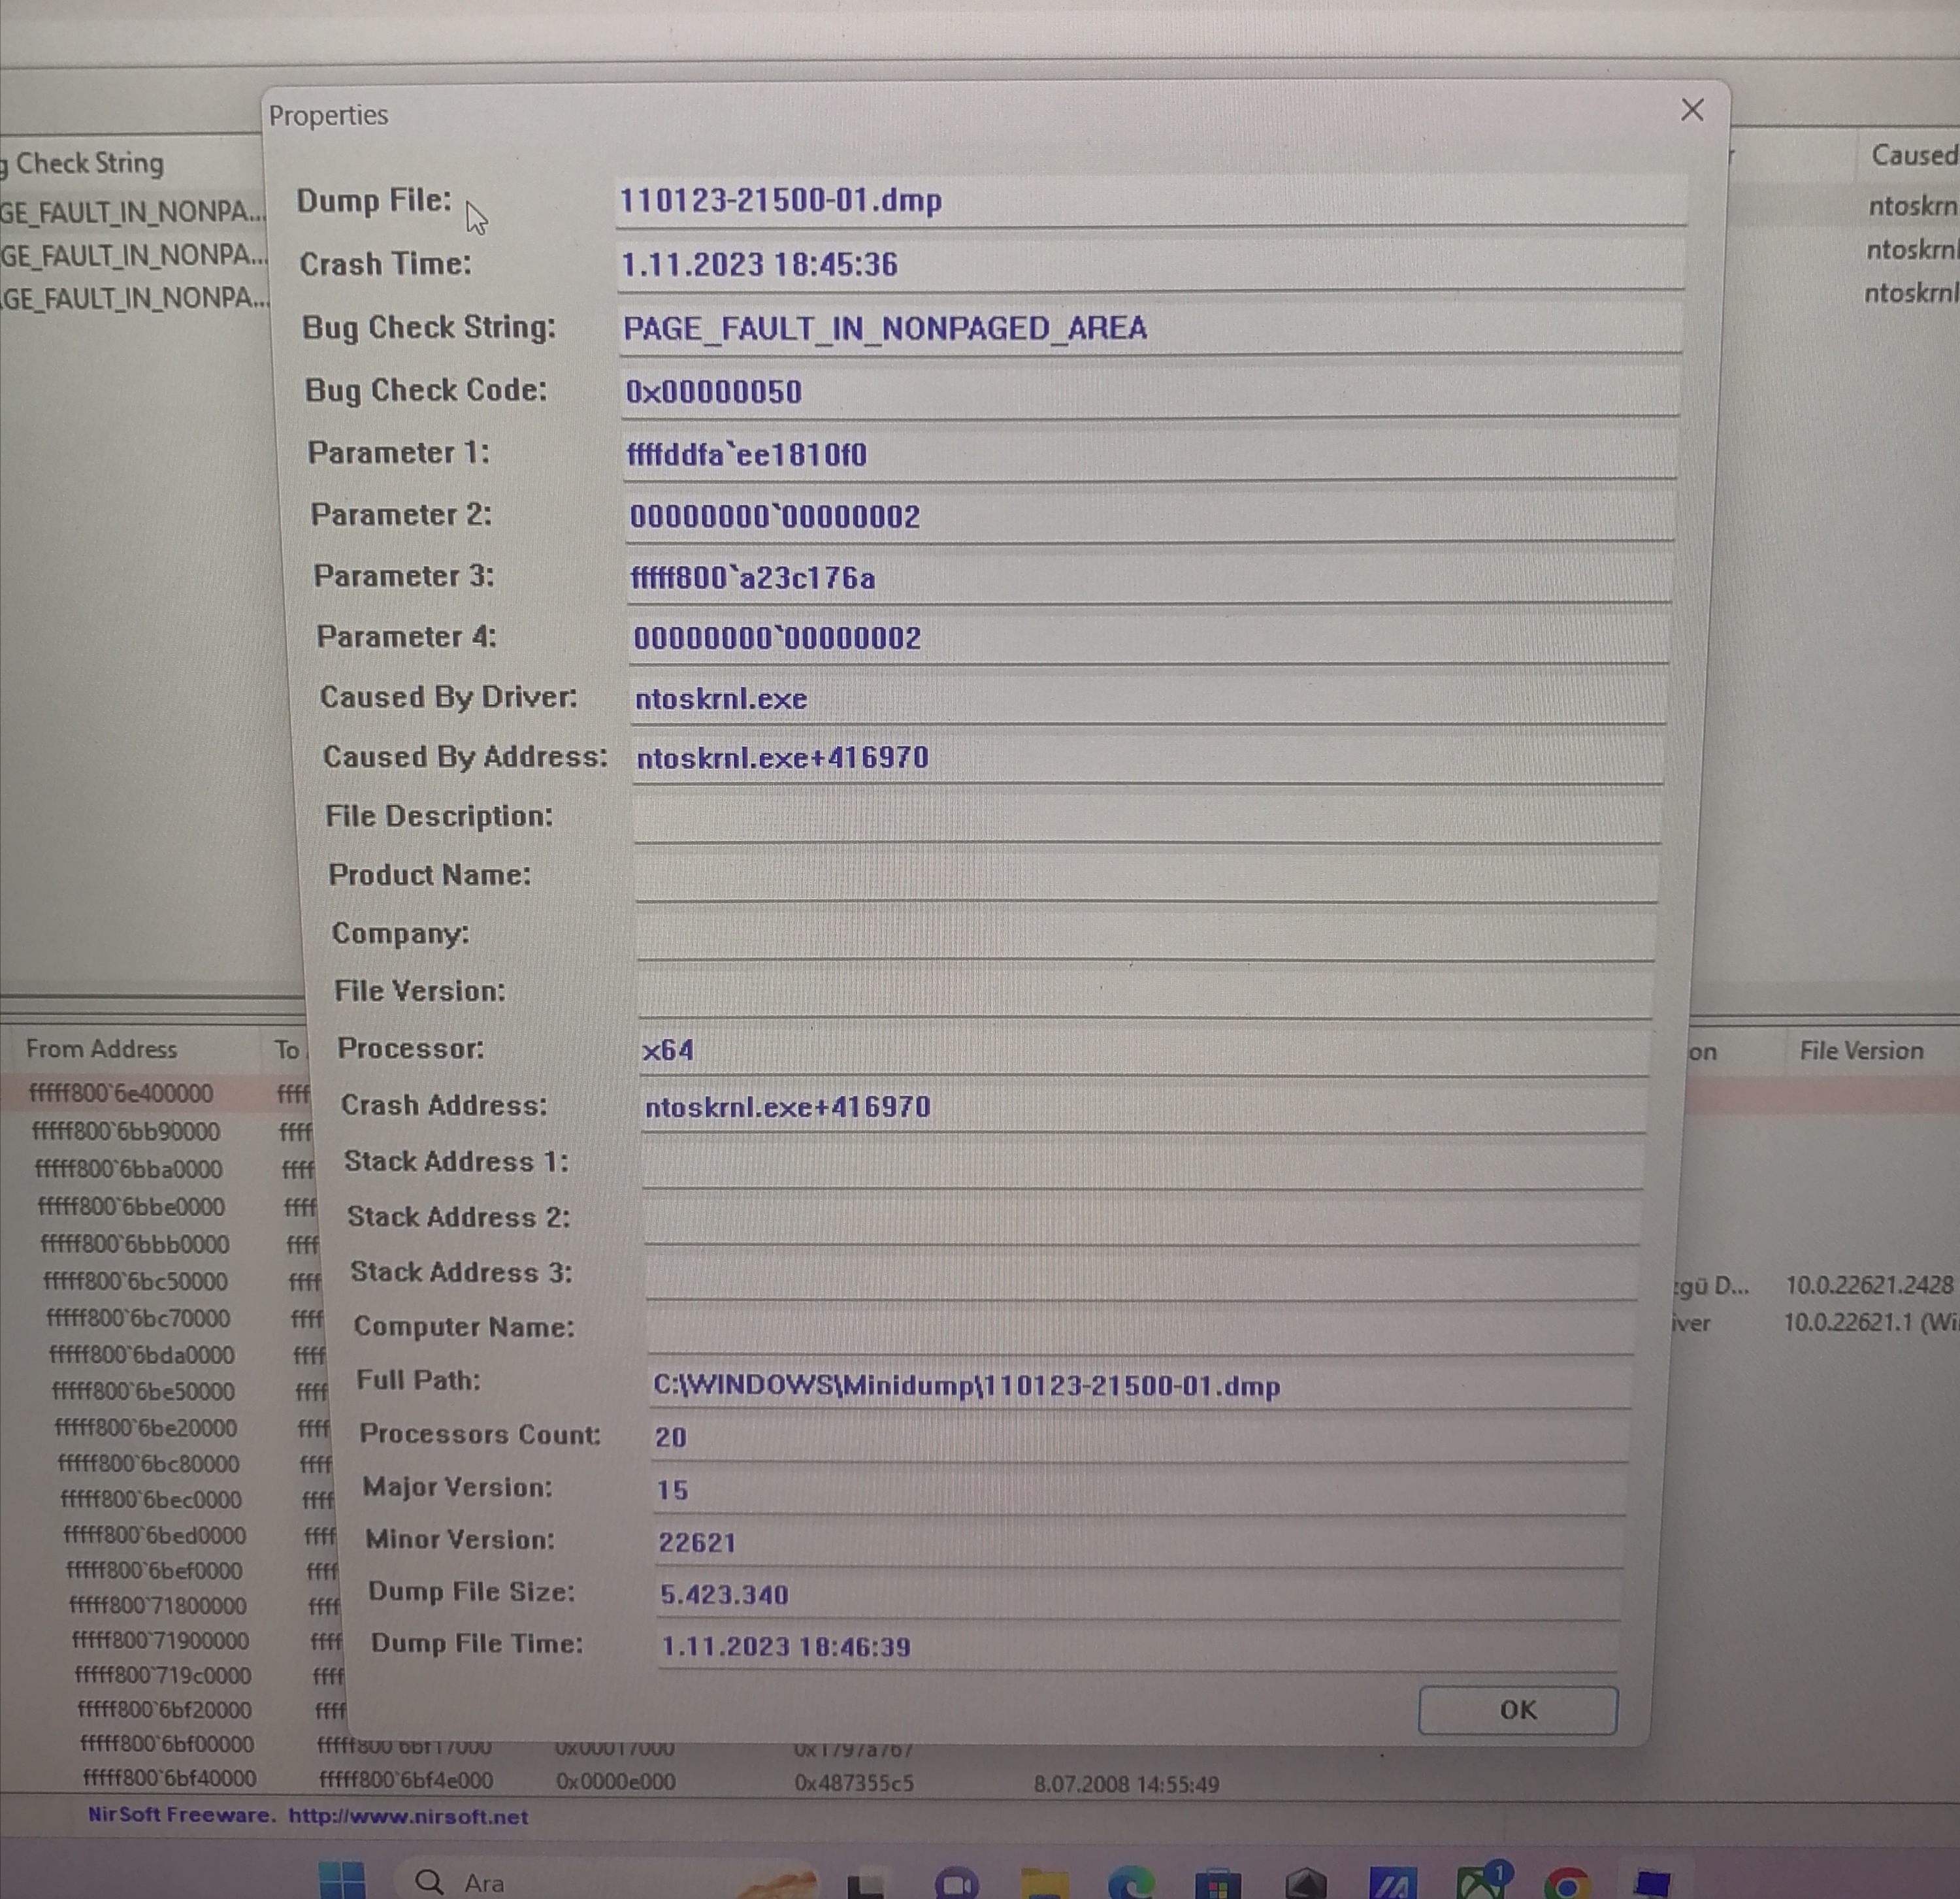Open the Windows Start menu
The image size is (1960, 1899).
[342, 1881]
